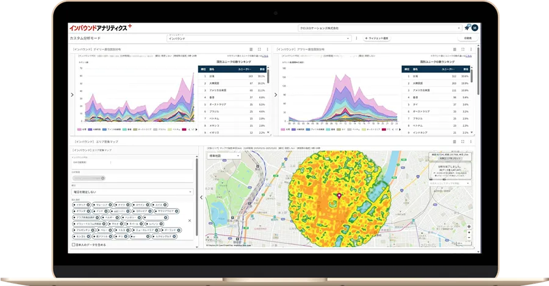Click the 印刷用 button
Viewport: 549px width, 286px height.
468,38
